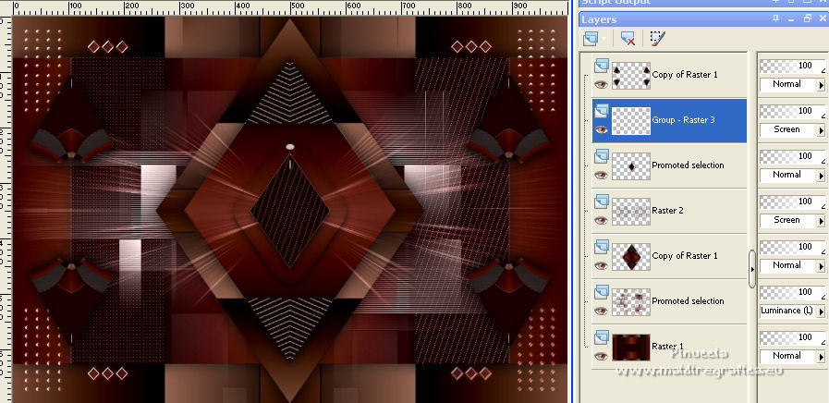The width and height of the screenshot is (829, 403).
Task: Click thumbnail of Luminance Promoted selection layer
Action: [630, 302]
